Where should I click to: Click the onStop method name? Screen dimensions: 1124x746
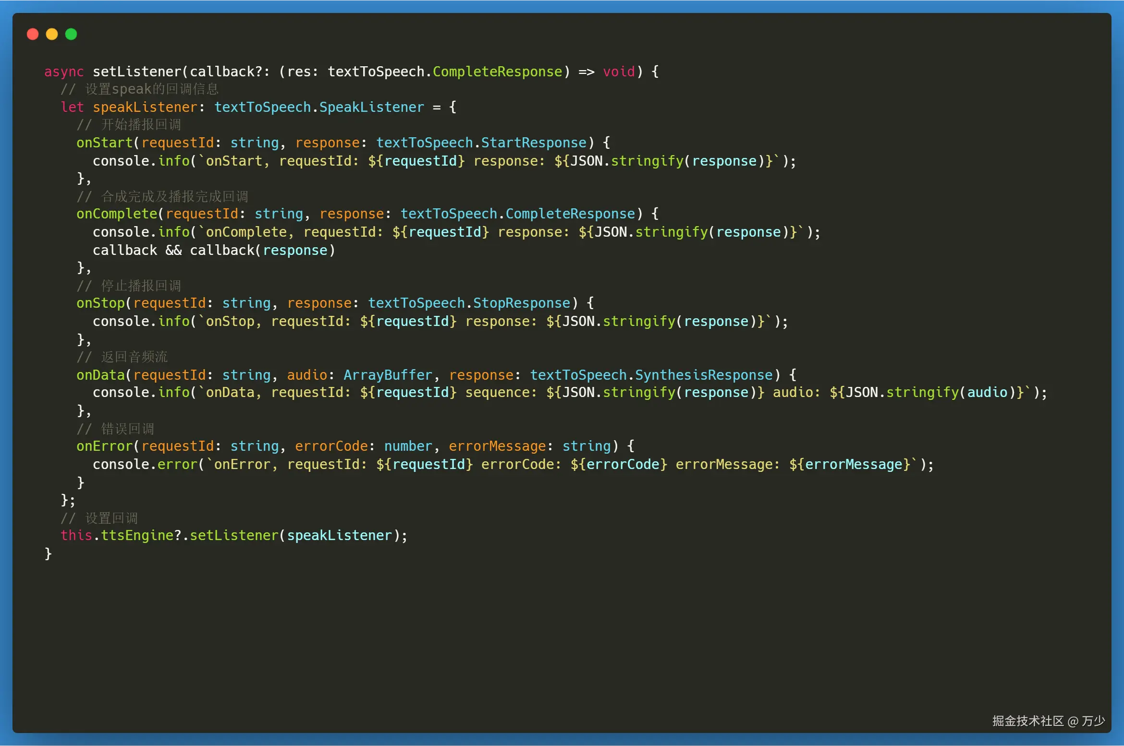(100, 303)
